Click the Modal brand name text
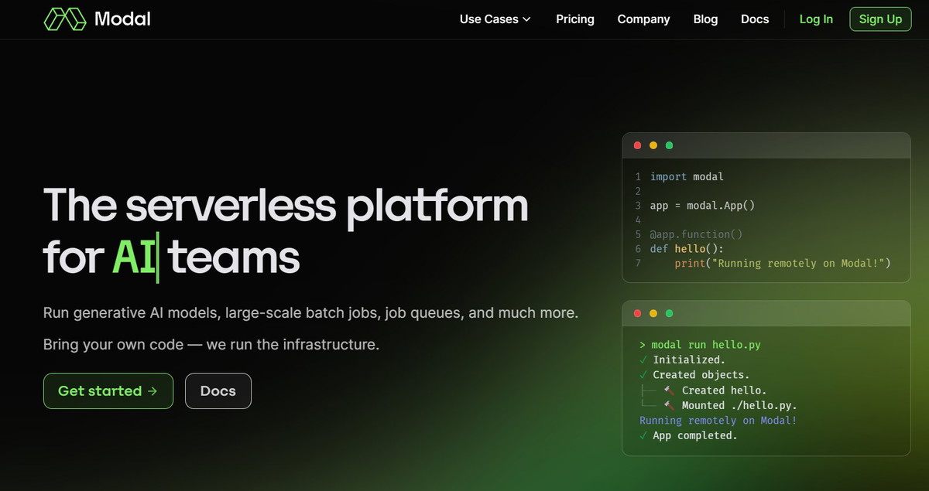The width and height of the screenshot is (929, 491). 122,19
